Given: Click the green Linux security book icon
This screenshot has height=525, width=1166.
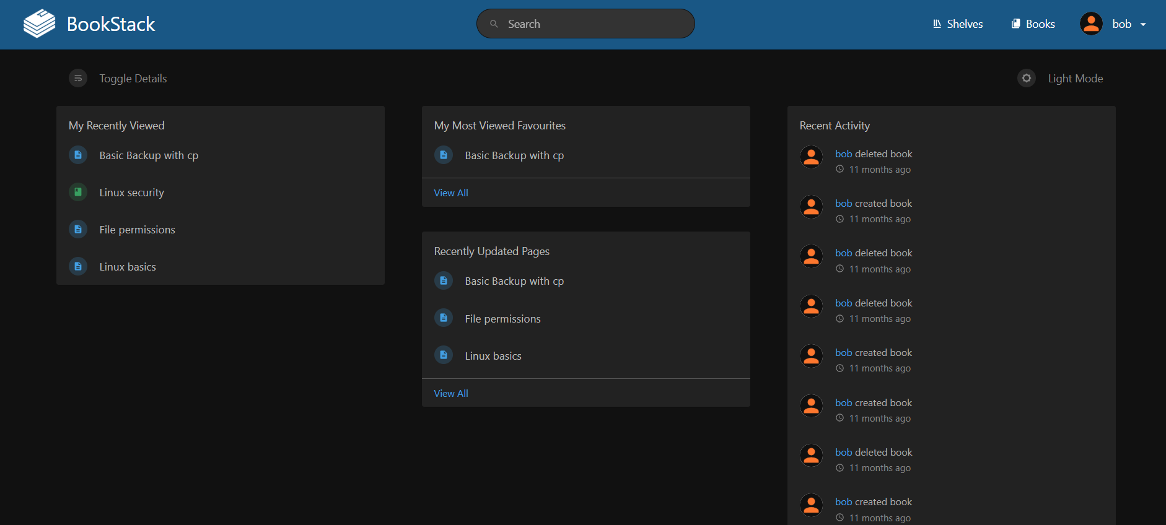Looking at the screenshot, I should coord(78,192).
